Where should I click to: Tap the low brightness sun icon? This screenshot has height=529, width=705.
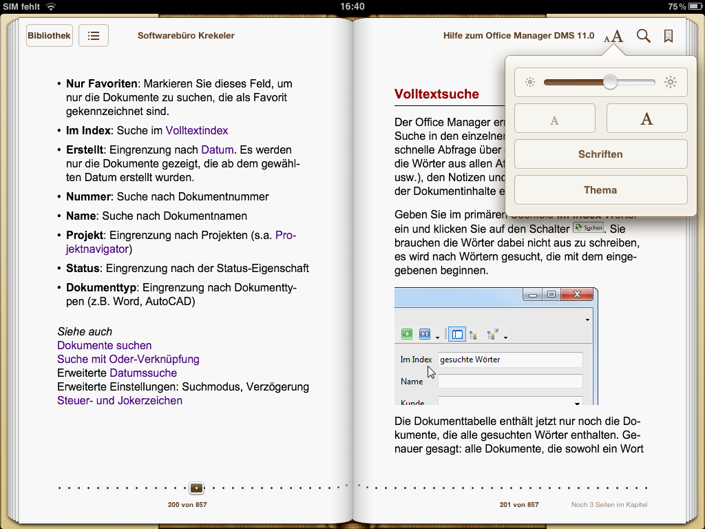(x=530, y=82)
